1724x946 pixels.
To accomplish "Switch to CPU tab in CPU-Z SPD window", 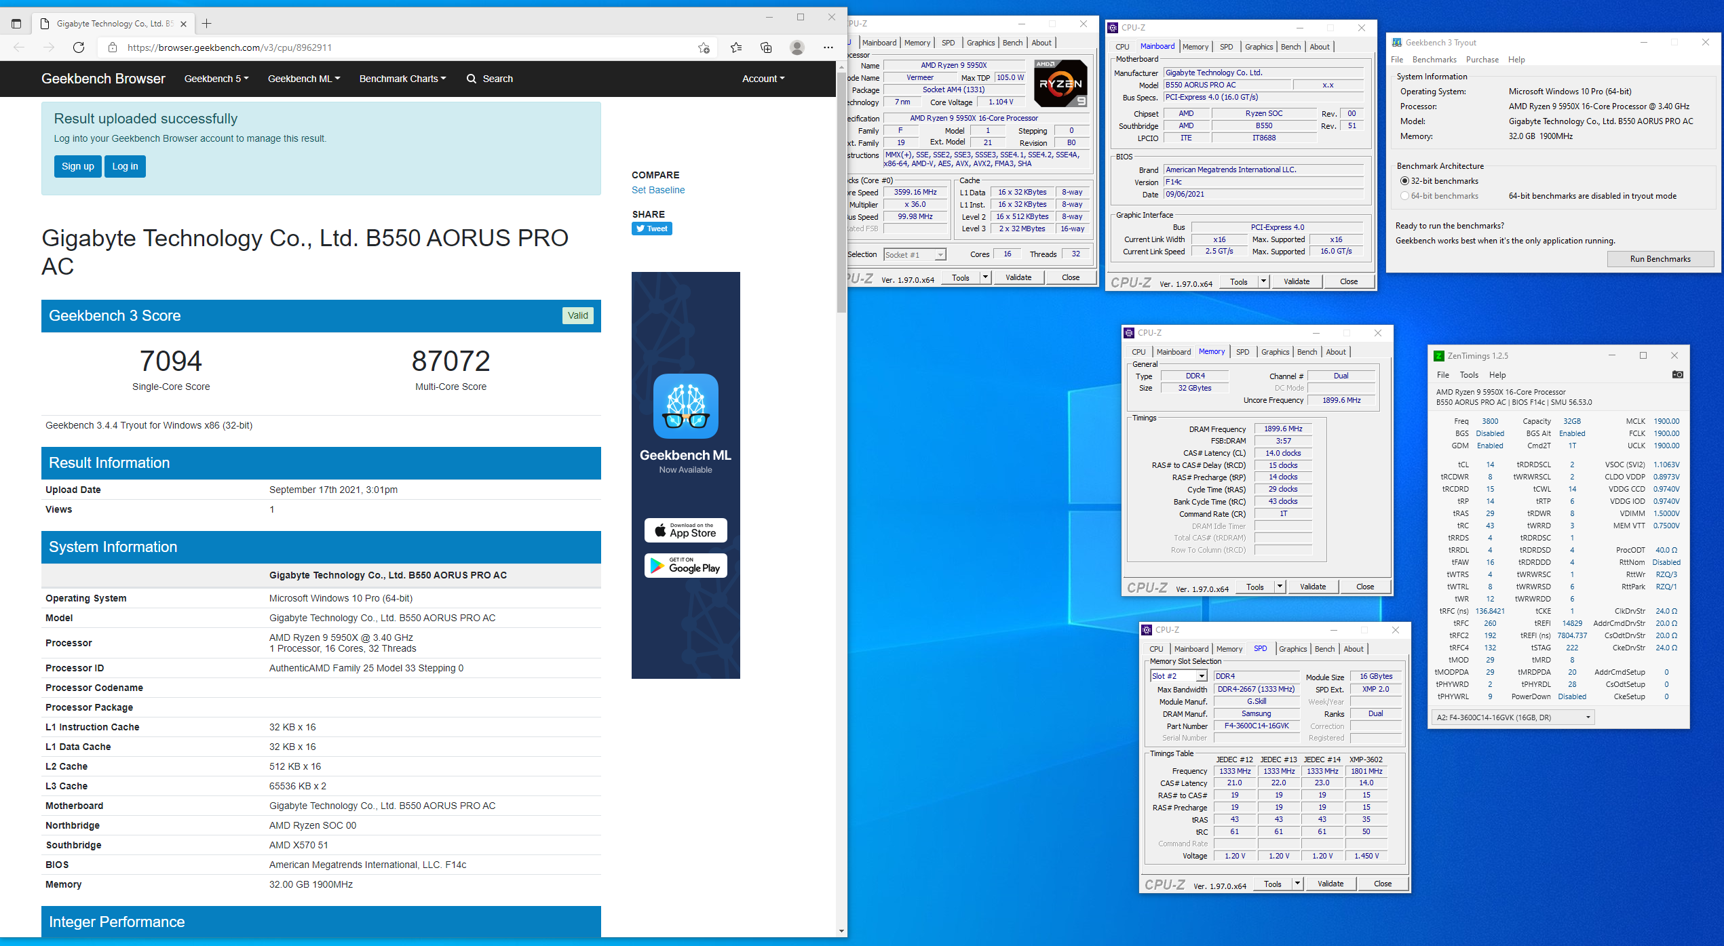I will (1156, 649).
